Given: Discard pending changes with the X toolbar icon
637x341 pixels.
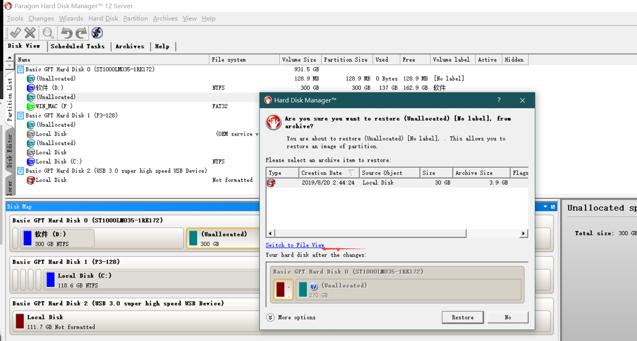Looking at the screenshot, I should pos(30,33).
